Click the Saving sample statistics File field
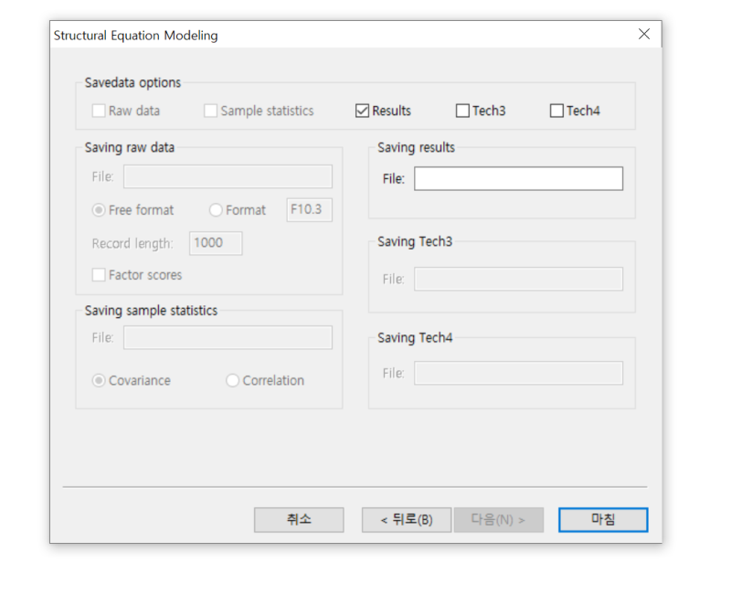The width and height of the screenshot is (731, 605). pyautogui.click(x=228, y=337)
